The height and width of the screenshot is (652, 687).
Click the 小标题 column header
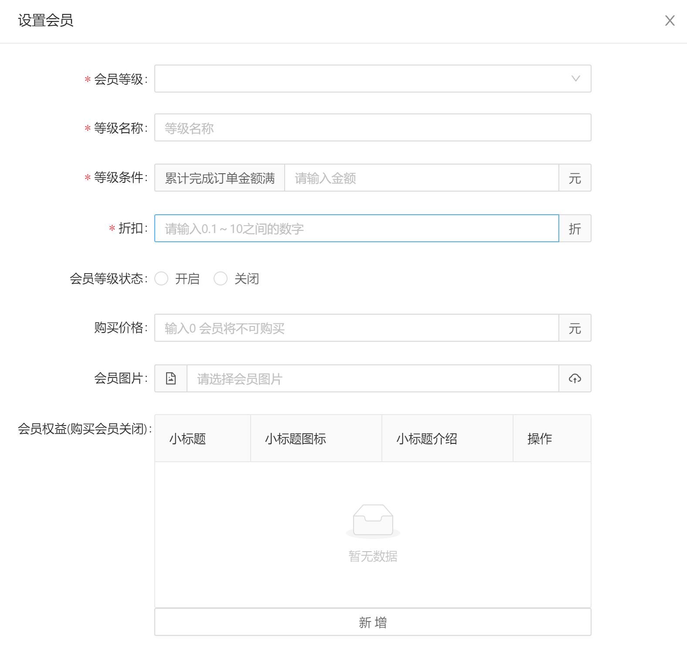pyautogui.click(x=188, y=439)
